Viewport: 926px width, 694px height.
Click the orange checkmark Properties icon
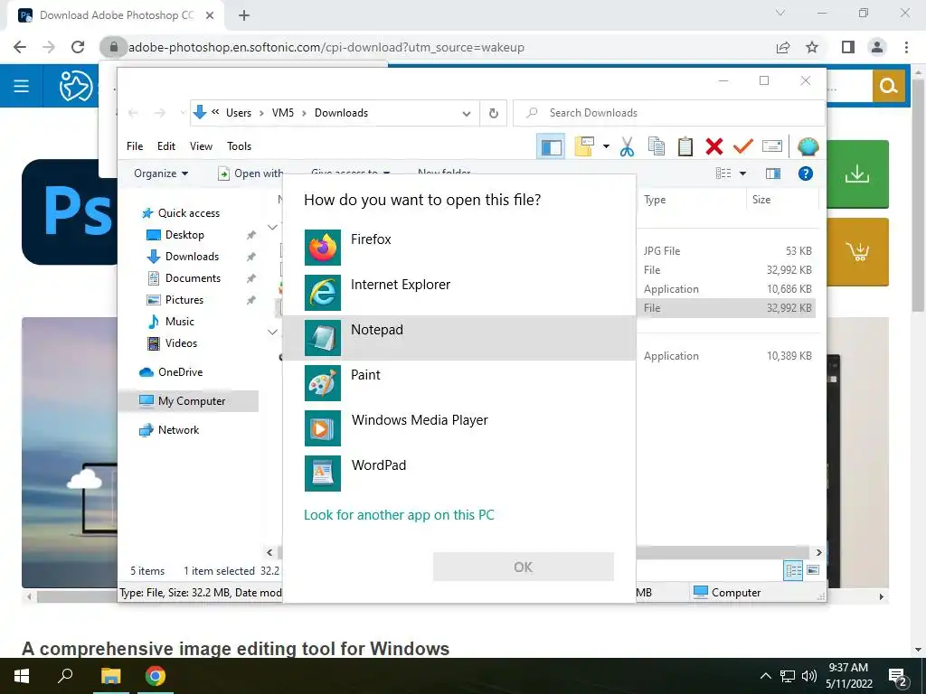743,145
